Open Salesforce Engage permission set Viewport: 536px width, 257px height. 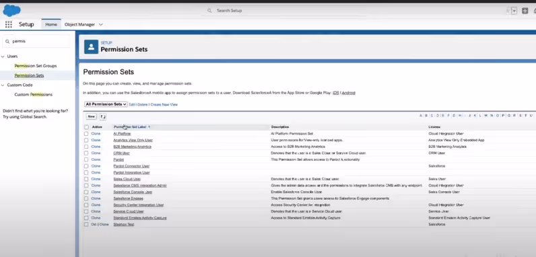pyautogui.click(x=128, y=198)
